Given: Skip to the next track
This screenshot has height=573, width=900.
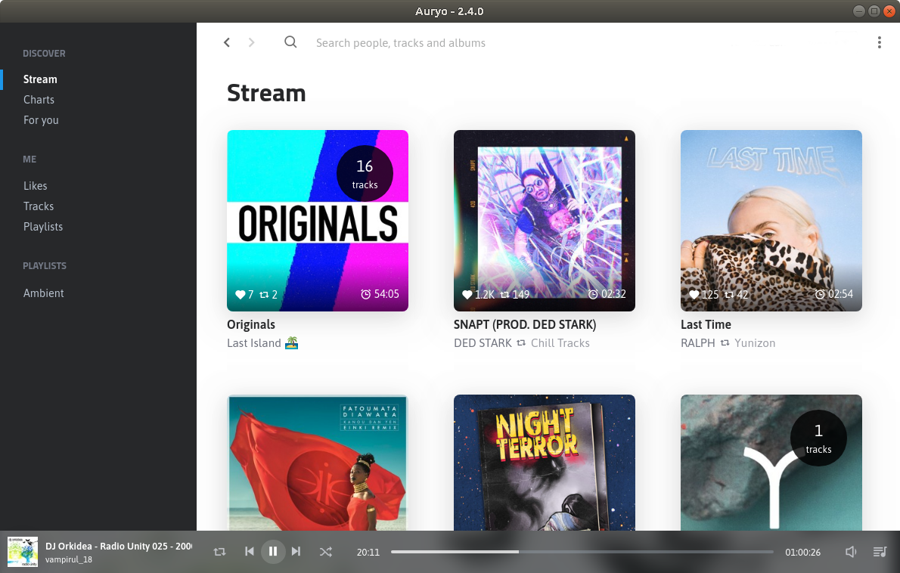Looking at the screenshot, I should point(296,552).
